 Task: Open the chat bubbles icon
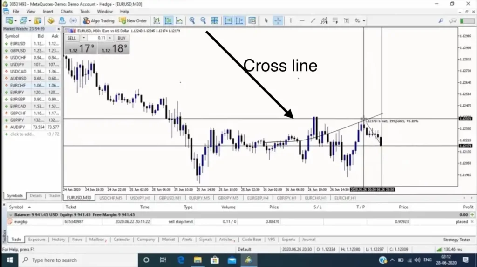coord(453,20)
